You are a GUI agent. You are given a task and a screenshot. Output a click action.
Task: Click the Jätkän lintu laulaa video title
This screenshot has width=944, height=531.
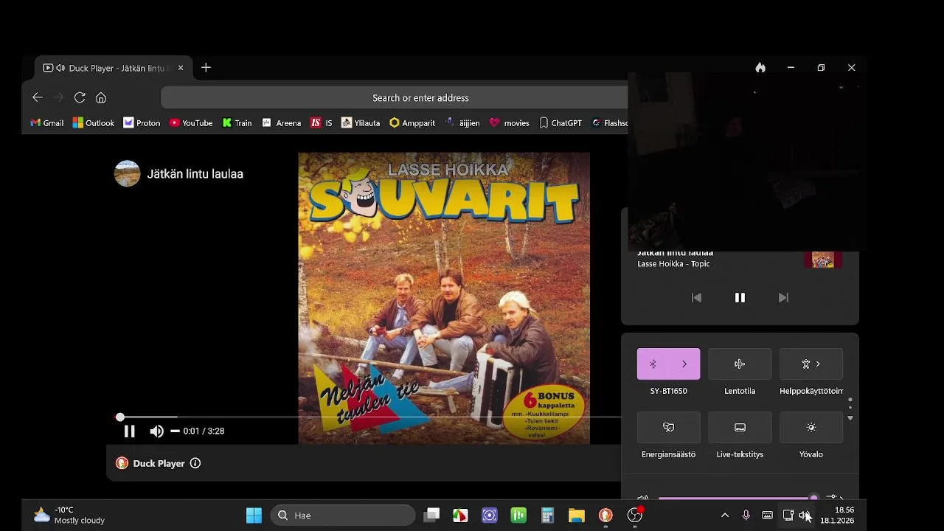(195, 174)
